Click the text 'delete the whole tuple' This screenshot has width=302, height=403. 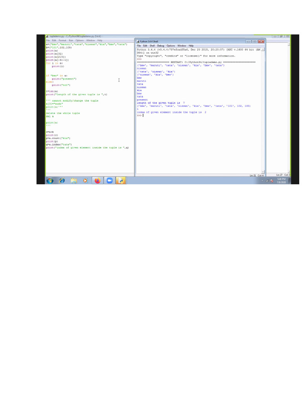pyautogui.click(x=63, y=113)
